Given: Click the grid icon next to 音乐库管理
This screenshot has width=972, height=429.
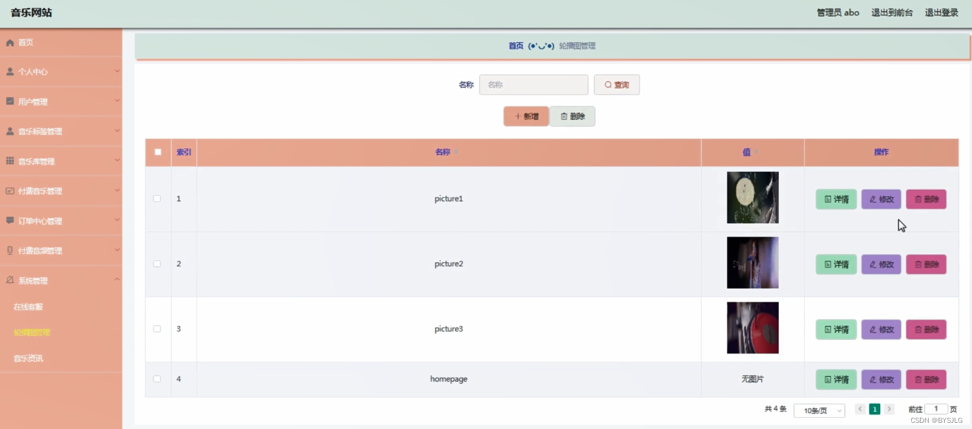Looking at the screenshot, I should click(10, 161).
